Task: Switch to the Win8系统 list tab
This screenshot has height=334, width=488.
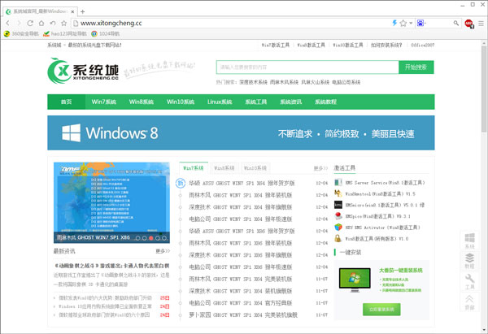Action: (x=224, y=168)
